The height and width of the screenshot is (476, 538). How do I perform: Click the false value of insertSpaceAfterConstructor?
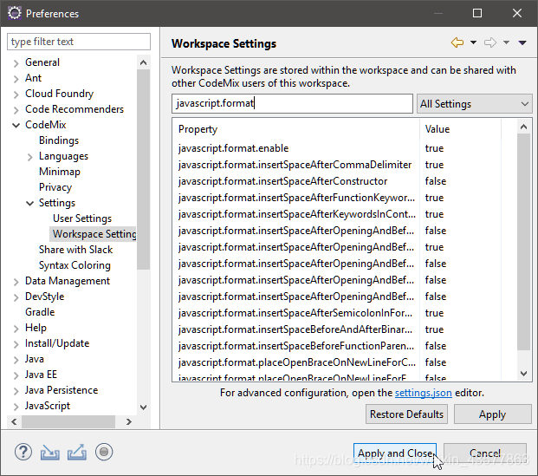[x=436, y=181]
